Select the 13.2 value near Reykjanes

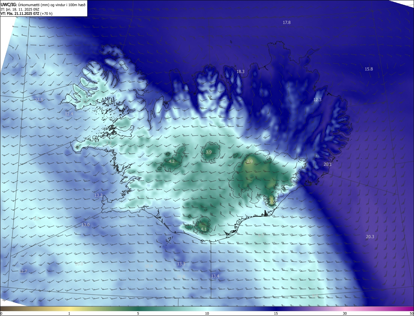click(x=98, y=195)
